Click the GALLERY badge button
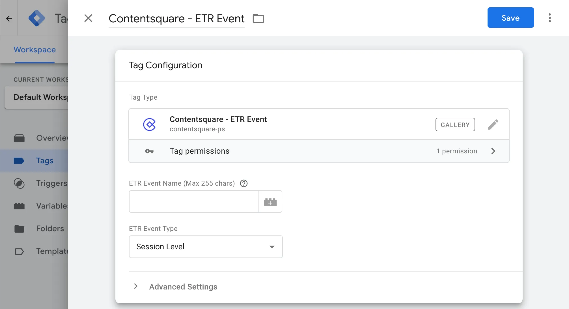569x309 pixels. 455,125
